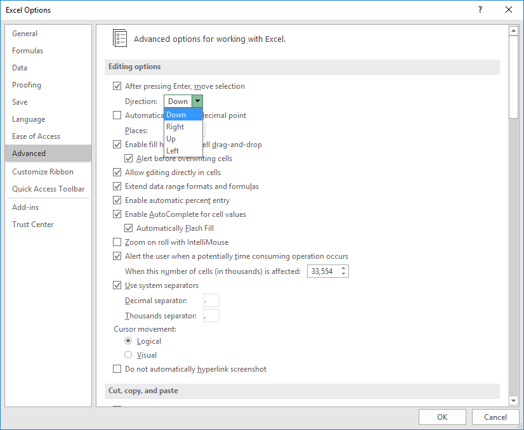The width and height of the screenshot is (524, 430).
Task: Uncheck Use system separators
Action: [117, 285]
